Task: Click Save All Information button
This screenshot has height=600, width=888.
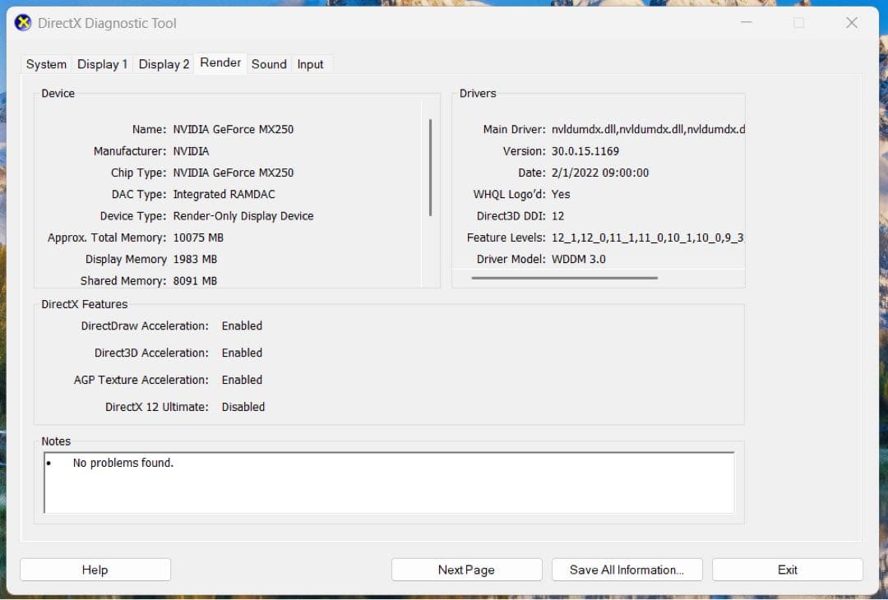Action: pos(627,569)
